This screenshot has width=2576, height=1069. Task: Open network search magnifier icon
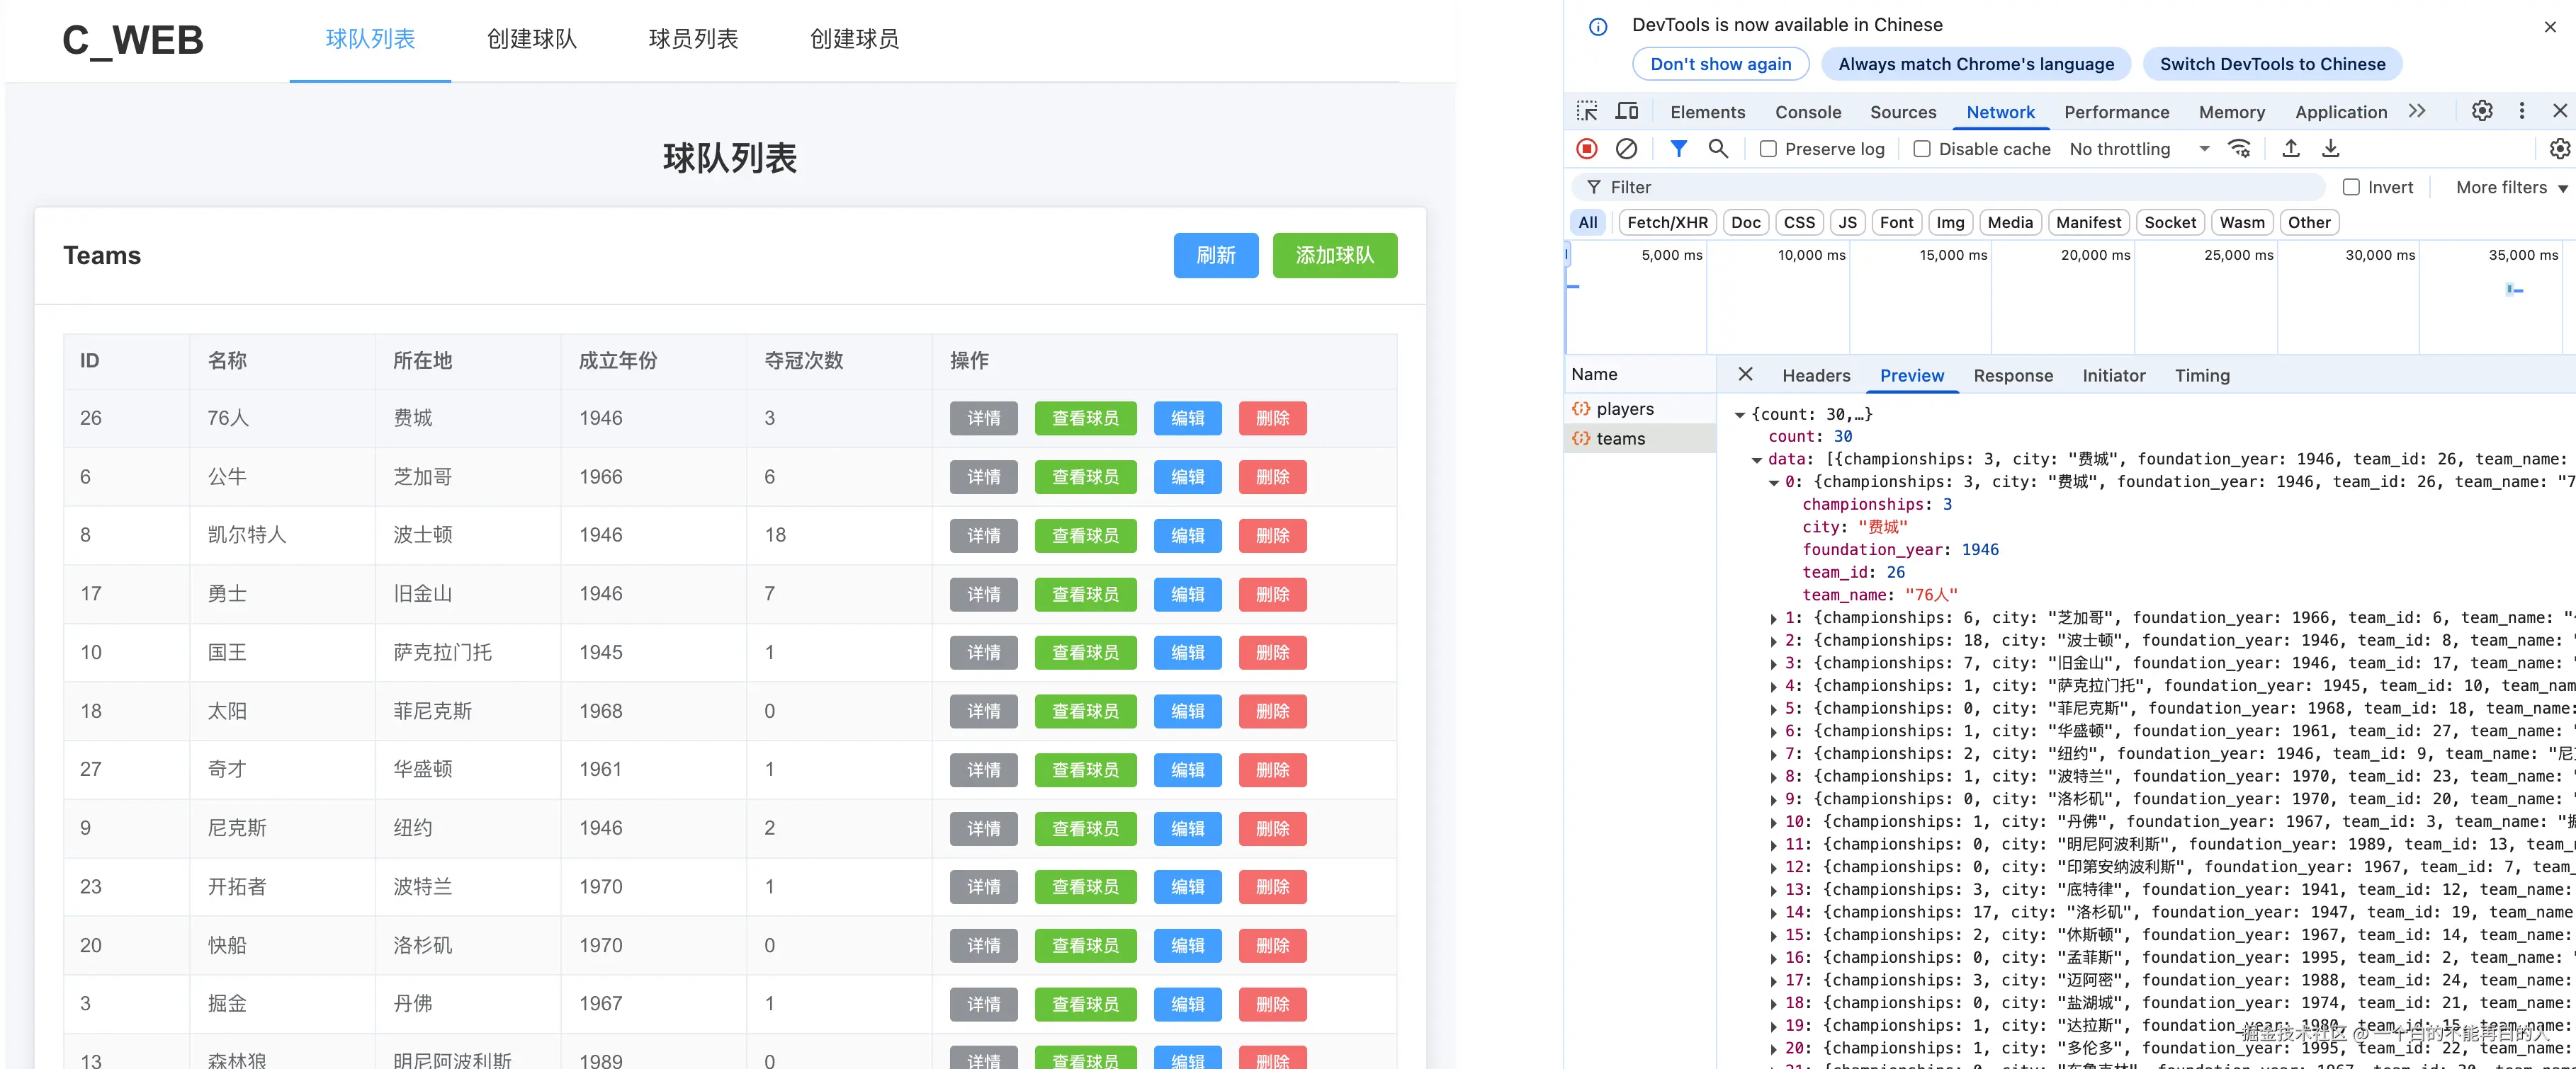(1718, 149)
